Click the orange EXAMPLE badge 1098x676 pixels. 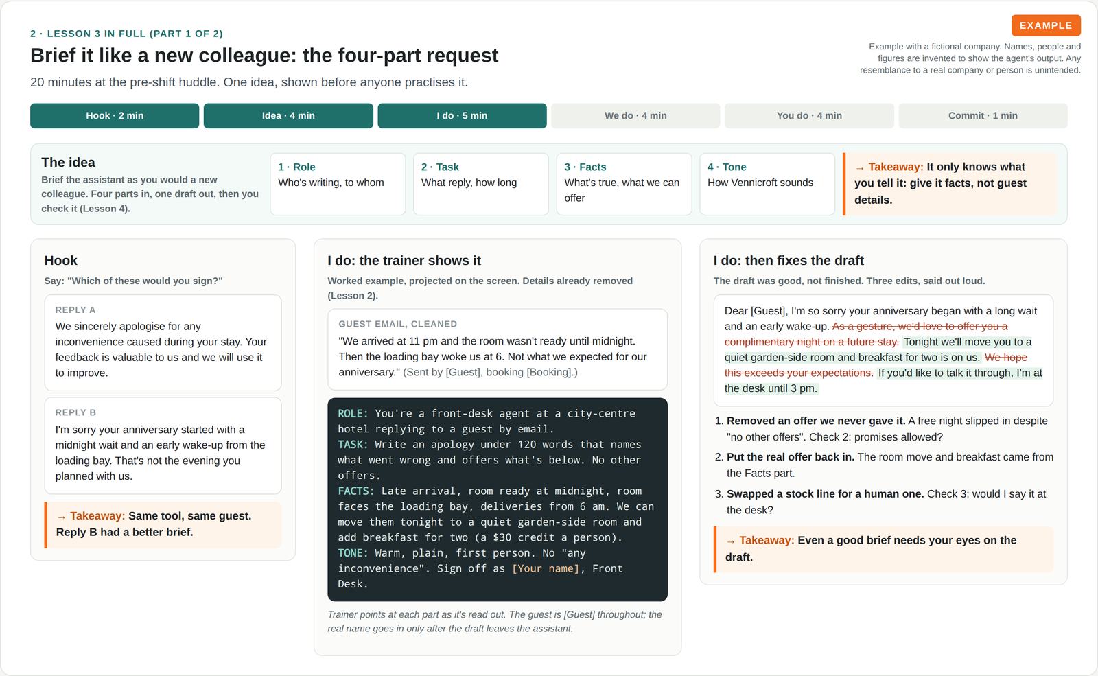[x=1046, y=25]
